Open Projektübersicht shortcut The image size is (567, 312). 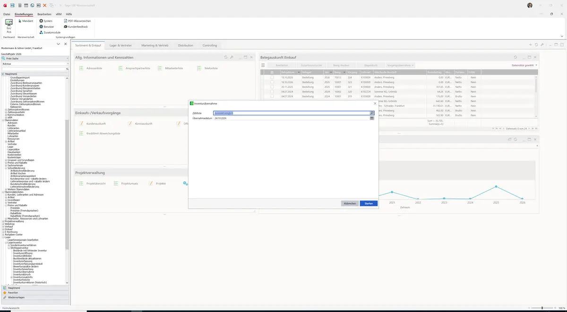[92, 183]
